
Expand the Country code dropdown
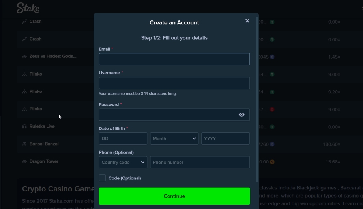(123, 162)
